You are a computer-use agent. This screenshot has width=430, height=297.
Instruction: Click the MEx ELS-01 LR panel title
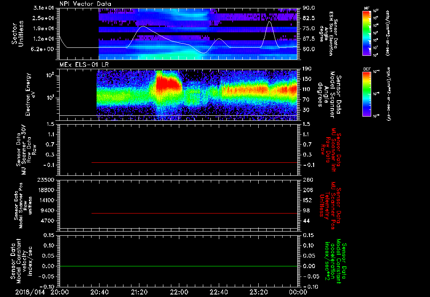(x=84, y=65)
